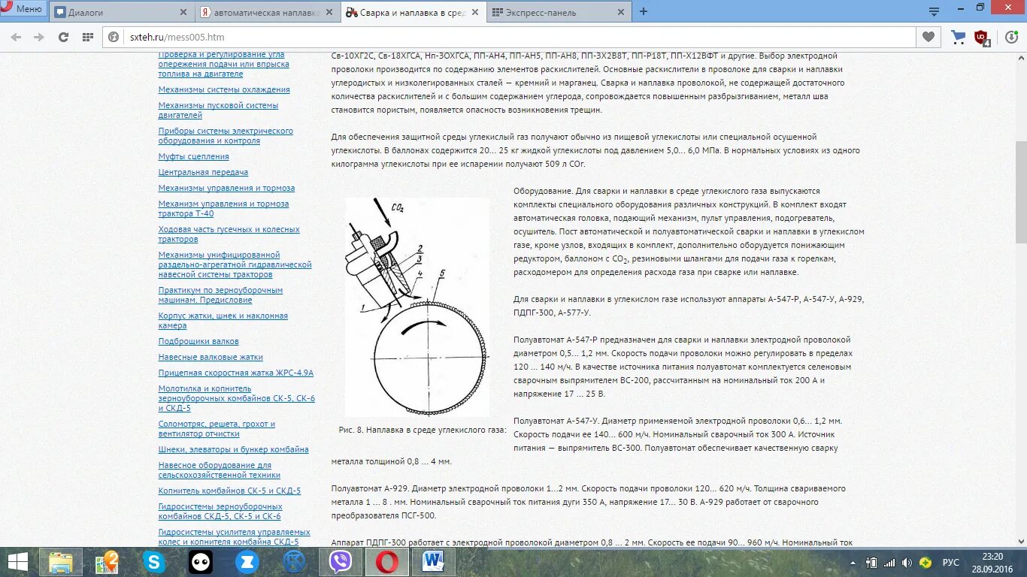Viewport: 1027px width, 577px height.
Task: Go back to previous page
Action: [17, 37]
